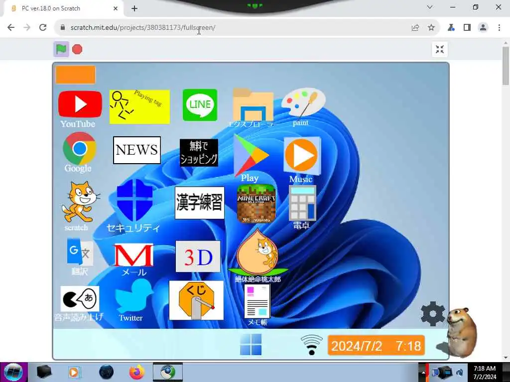Open the Windows Start orb
The height and width of the screenshot is (382, 510).
click(13, 372)
